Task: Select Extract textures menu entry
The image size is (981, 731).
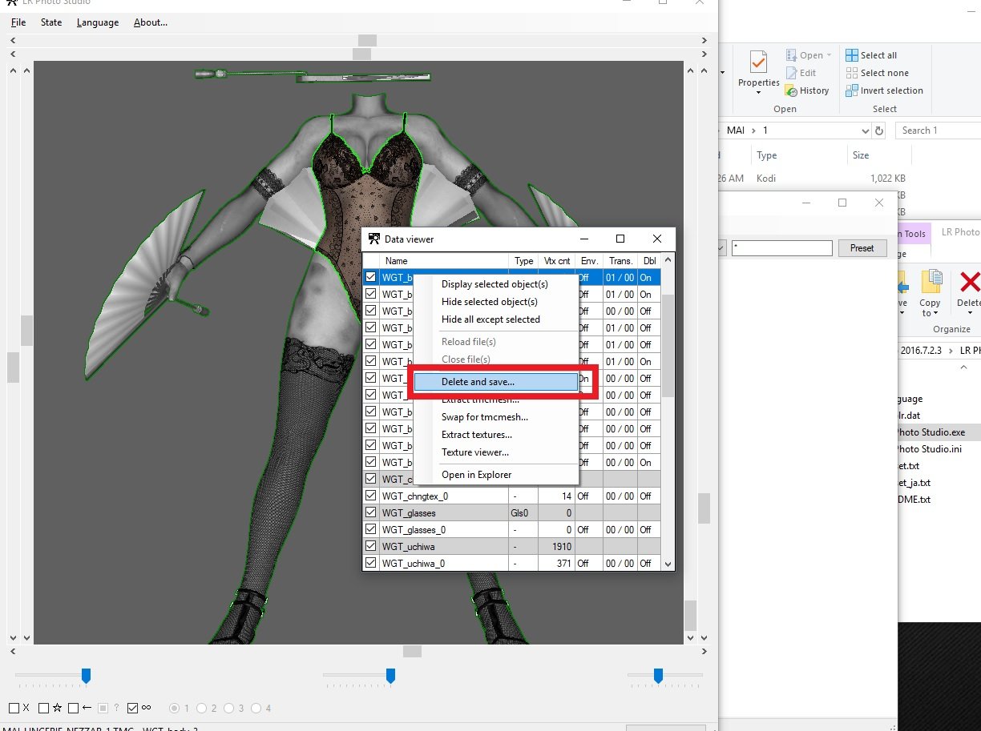Action: coord(476,435)
